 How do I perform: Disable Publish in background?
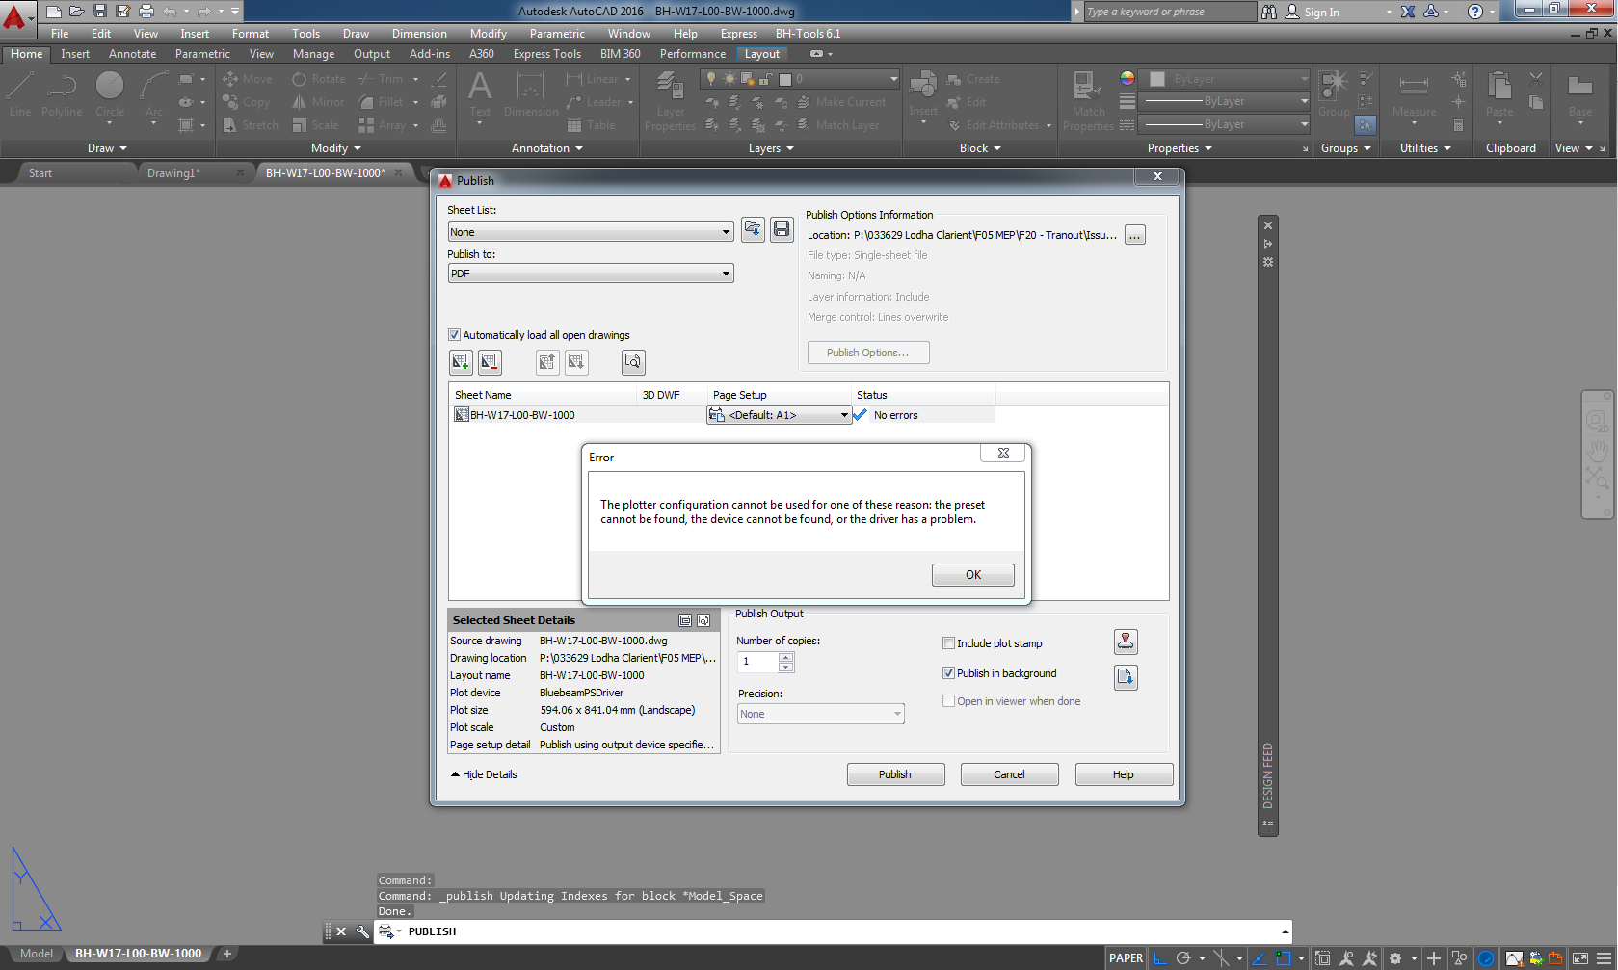pos(949,672)
